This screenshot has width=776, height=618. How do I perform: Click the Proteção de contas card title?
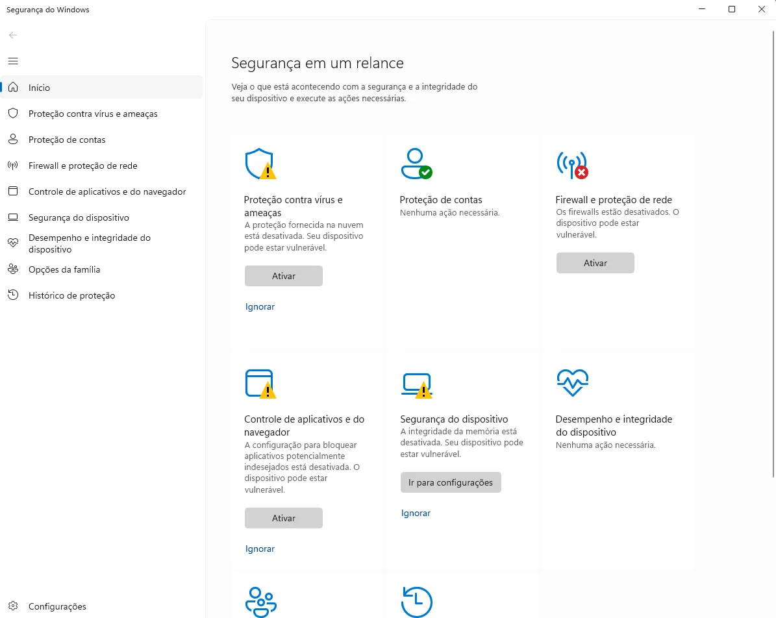[x=440, y=200]
